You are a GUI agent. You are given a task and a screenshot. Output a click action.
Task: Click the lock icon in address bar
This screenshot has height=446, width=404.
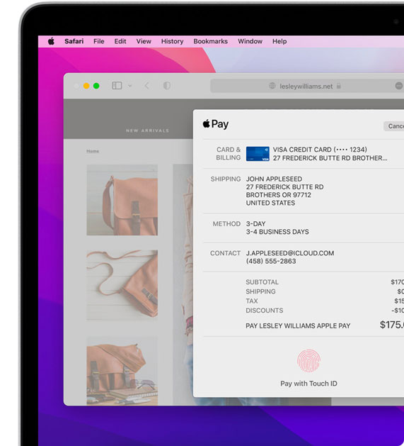point(338,86)
